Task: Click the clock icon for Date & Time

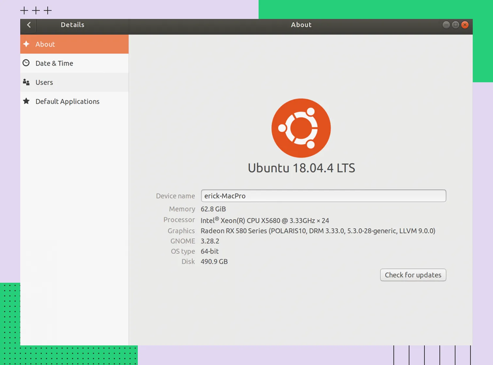Action: coord(26,63)
